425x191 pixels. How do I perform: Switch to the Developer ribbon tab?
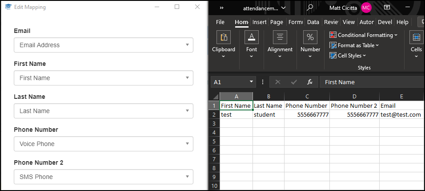tap(385, 22)
